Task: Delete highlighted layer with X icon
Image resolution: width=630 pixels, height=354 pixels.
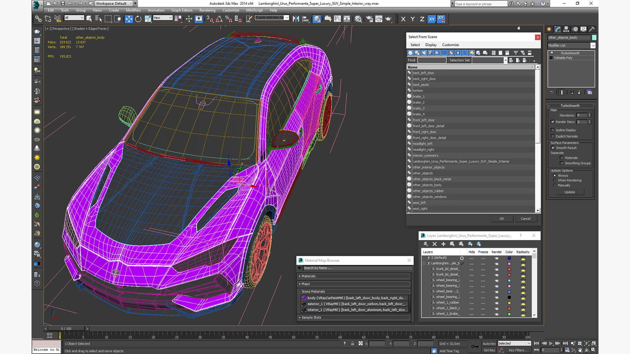Action: tap(434, 244)
